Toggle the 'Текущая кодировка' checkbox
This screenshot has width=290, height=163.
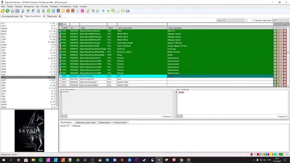coord(253,20)
